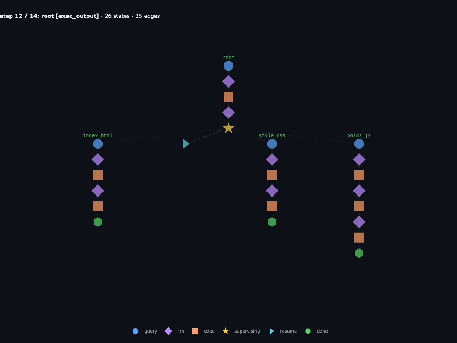Click first exec square under index_html

(x=98, y=175)
